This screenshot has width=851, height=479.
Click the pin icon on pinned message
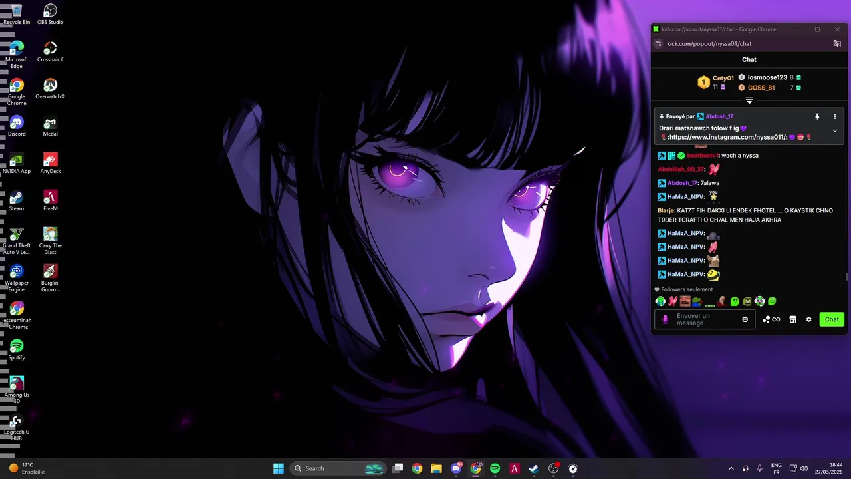coord(817,116)
